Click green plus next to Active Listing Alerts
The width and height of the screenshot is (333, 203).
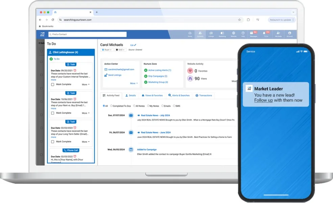[146, 70]
